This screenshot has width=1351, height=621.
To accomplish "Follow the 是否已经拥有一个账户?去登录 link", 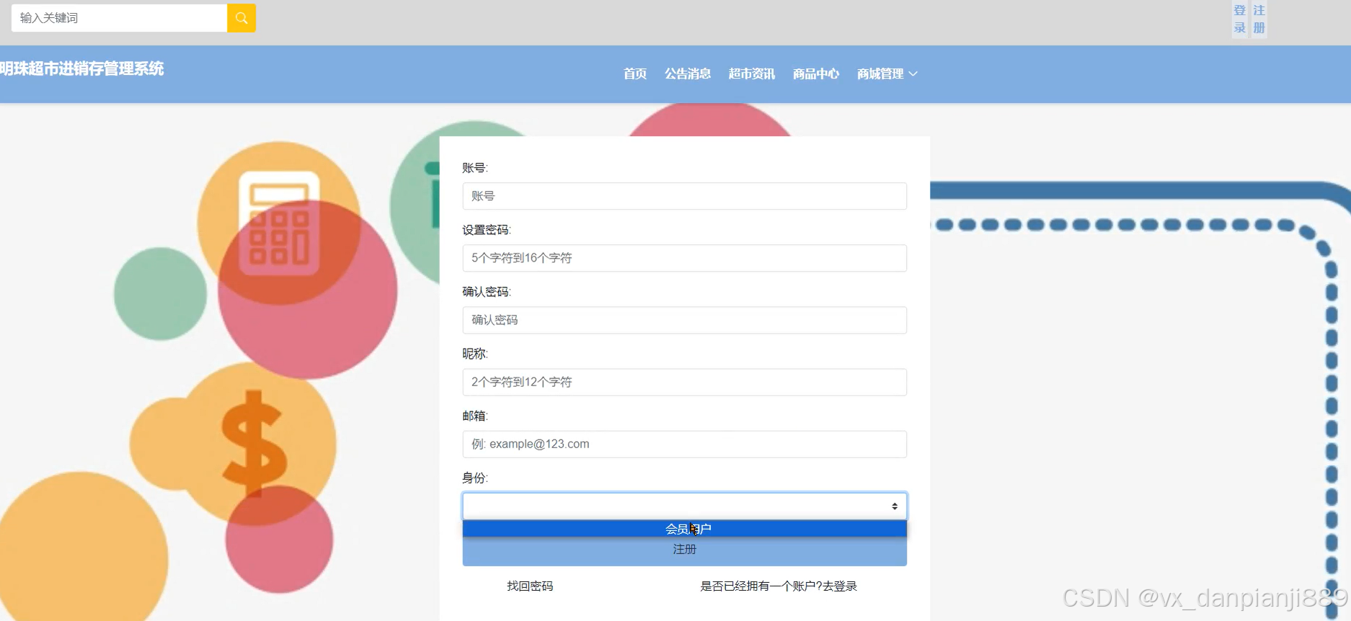I will (x=779, y=586).
